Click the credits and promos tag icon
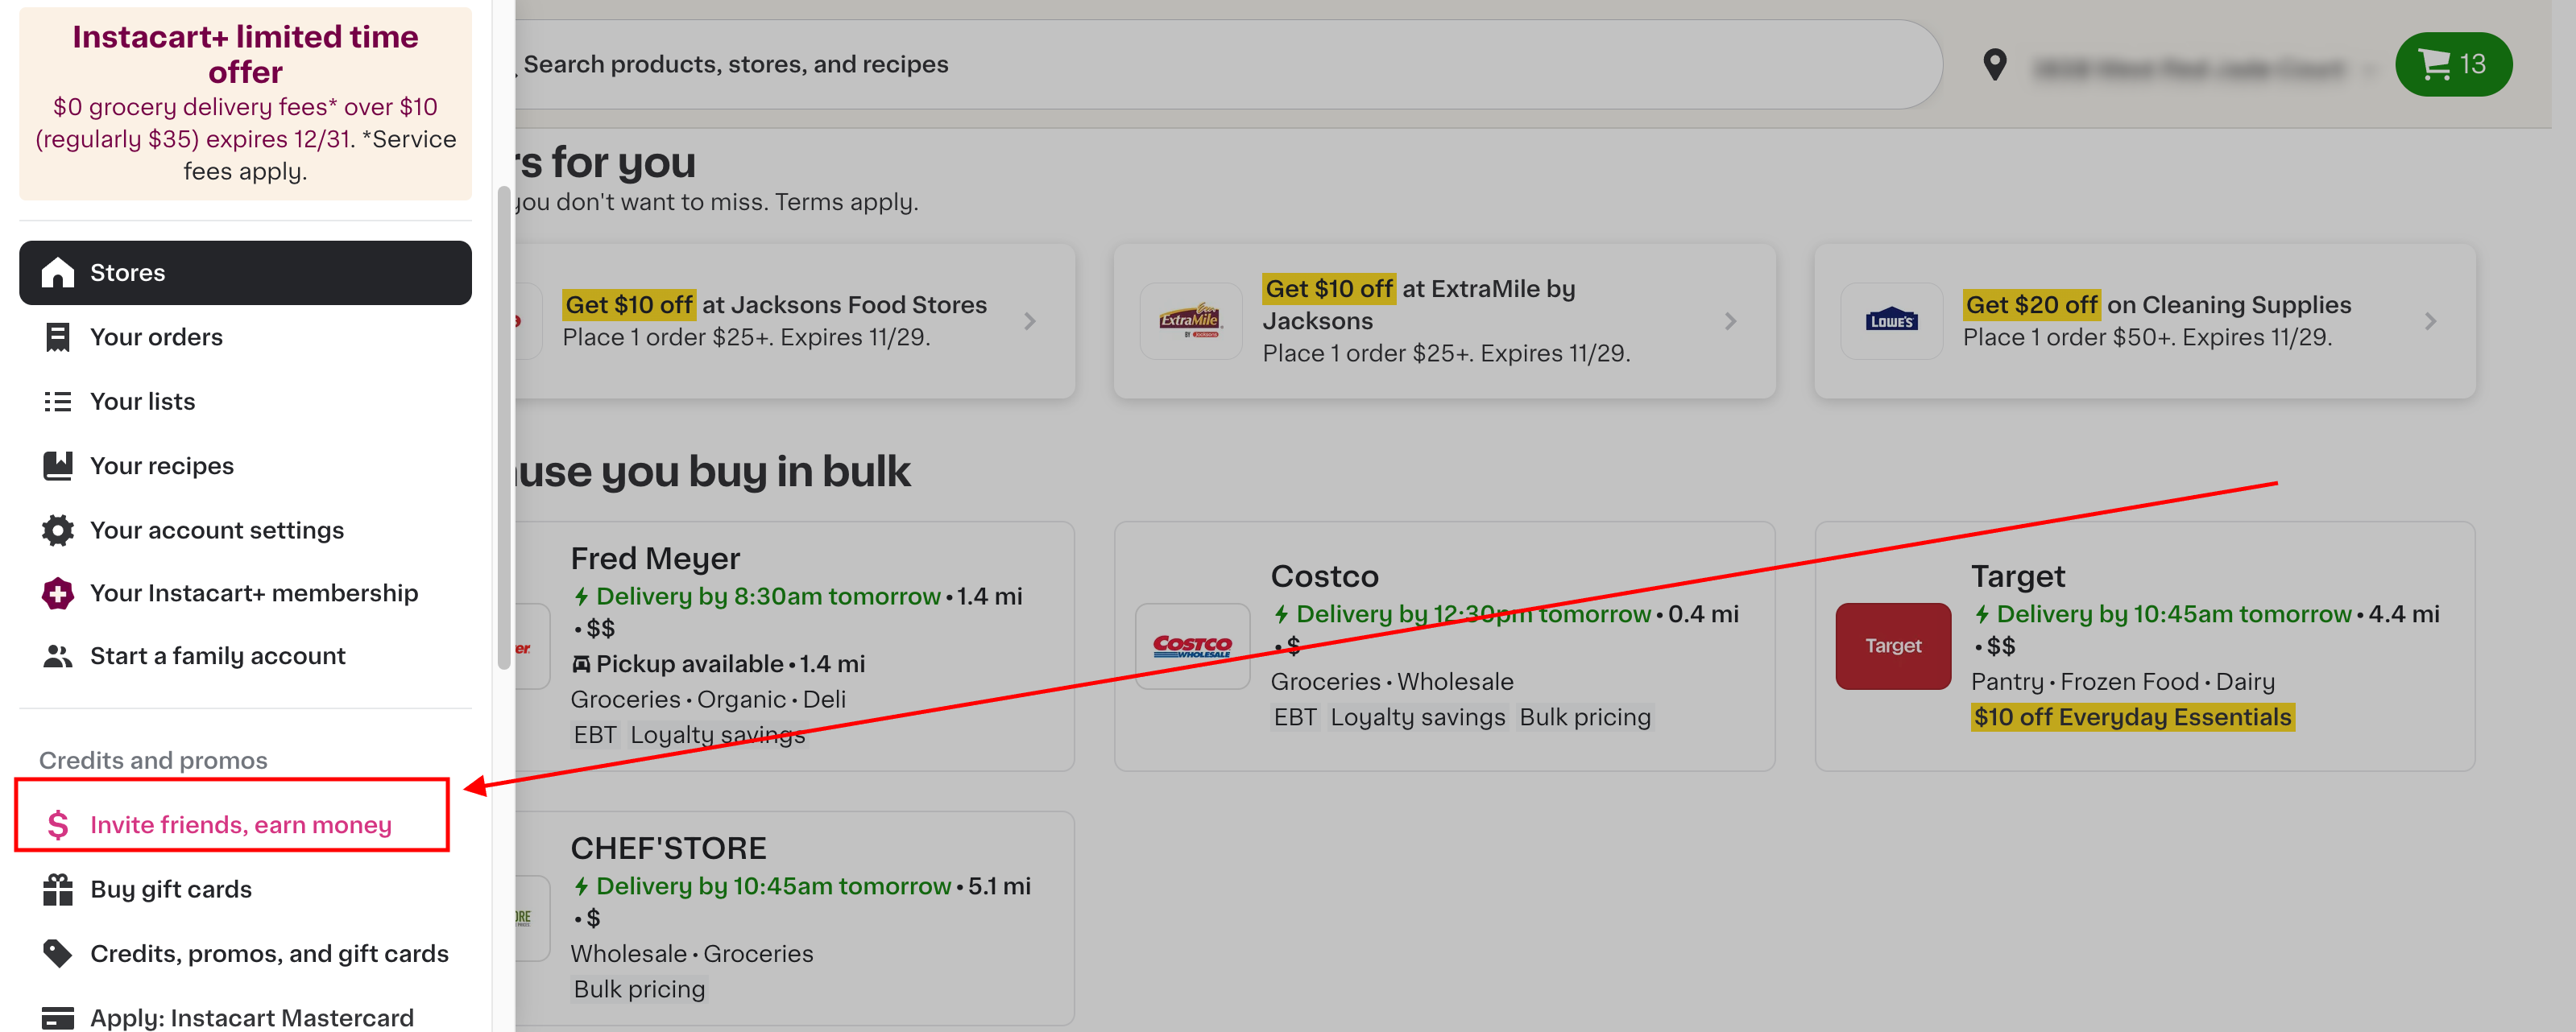 [x=57, y=954]
